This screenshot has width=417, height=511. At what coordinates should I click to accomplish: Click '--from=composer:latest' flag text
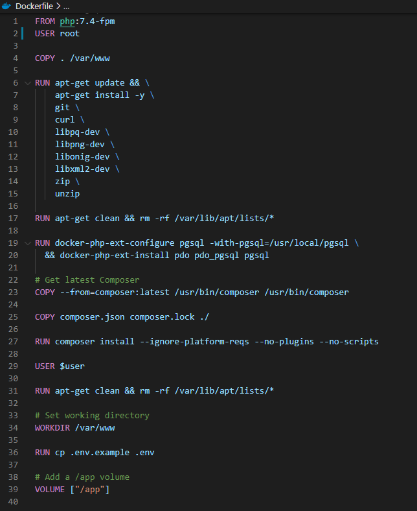point(115,292)
